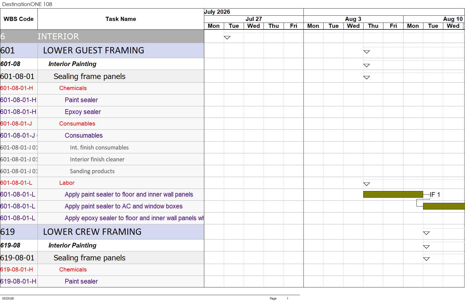Click the INTERIOR summary triangle marker
The width and height of the screenshot is (465, 302).
click(227, 37)
